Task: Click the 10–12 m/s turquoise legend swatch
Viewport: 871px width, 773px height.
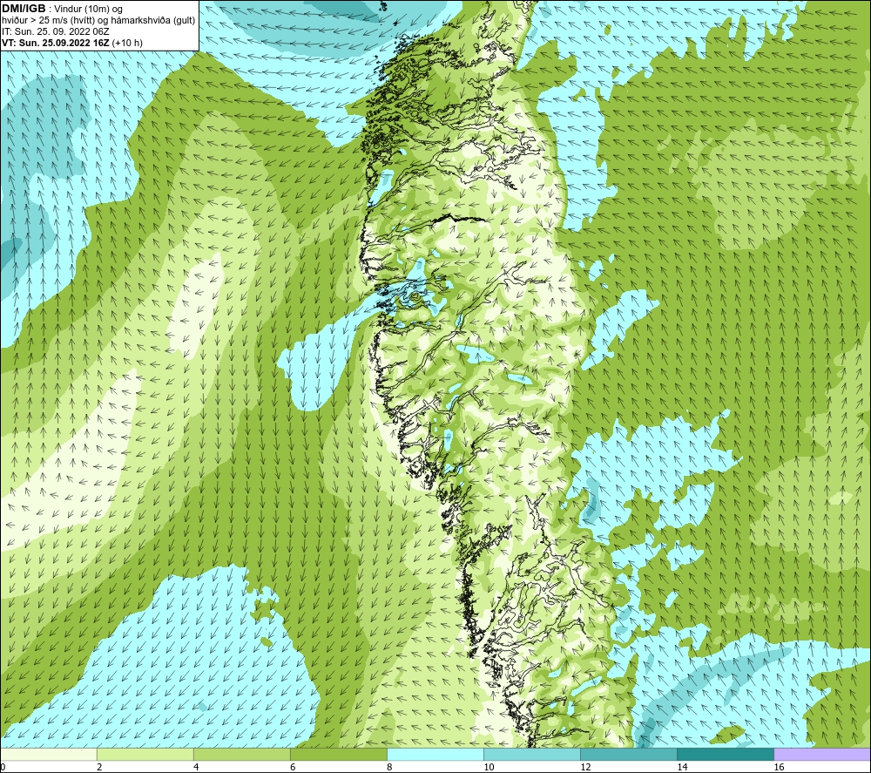Action: (x=532, y=754)
